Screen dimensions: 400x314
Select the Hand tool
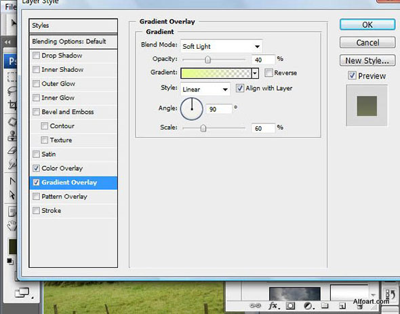[12, 226]
